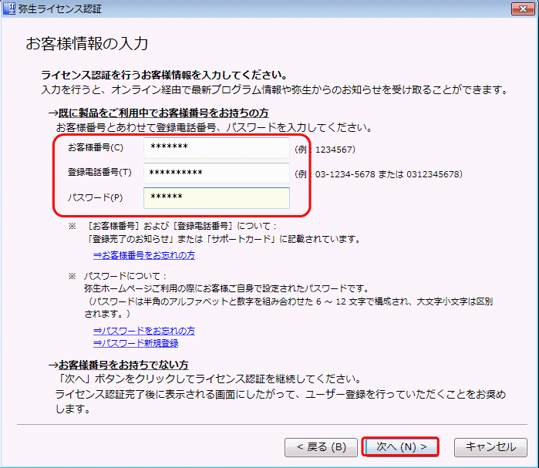This screenshot has height=468, width=539.
Task: Open the パスワード新規登録 link
Action: [136, 343]
